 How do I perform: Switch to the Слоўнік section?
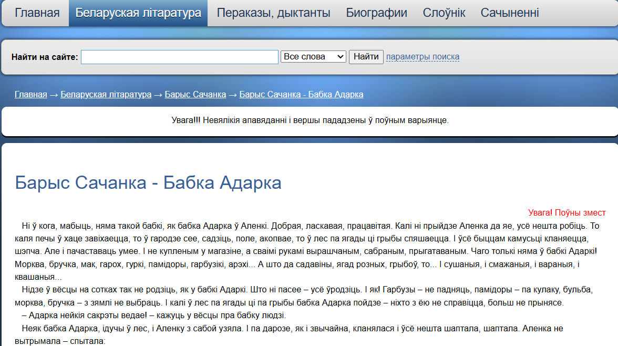click(444, 13)
